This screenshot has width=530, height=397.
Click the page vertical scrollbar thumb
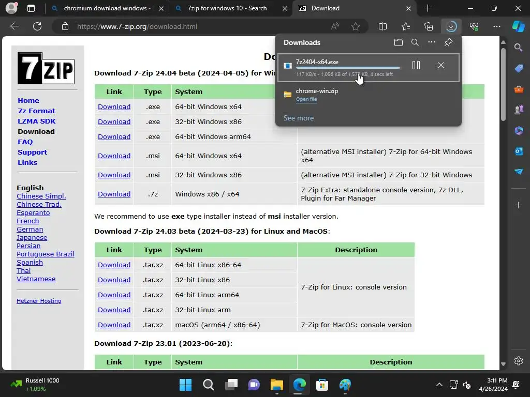[x=503, y=84]
